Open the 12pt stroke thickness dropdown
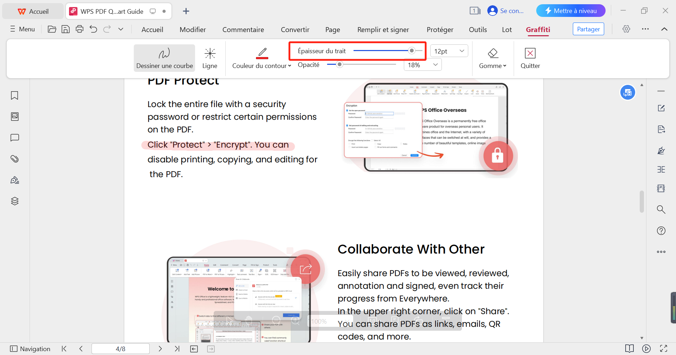Viewport: 676px width, 355px height. coord(449,51)
